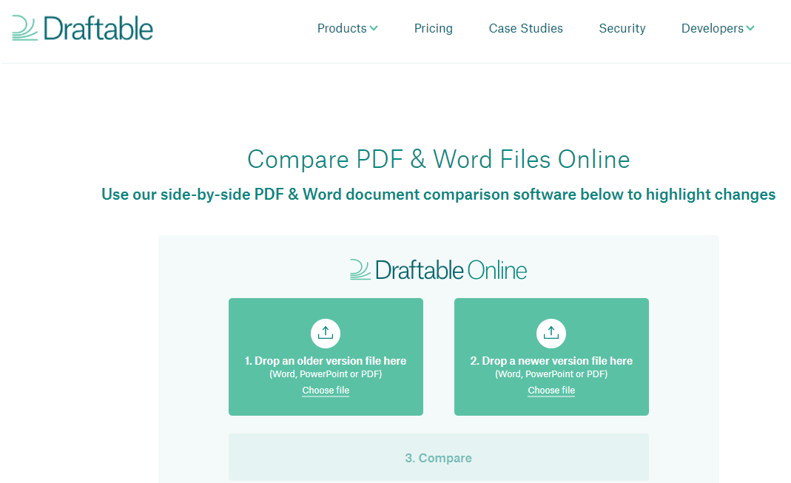
Task: Click the Draftable wave logo icon in header
Action: [x=24, y=27]
